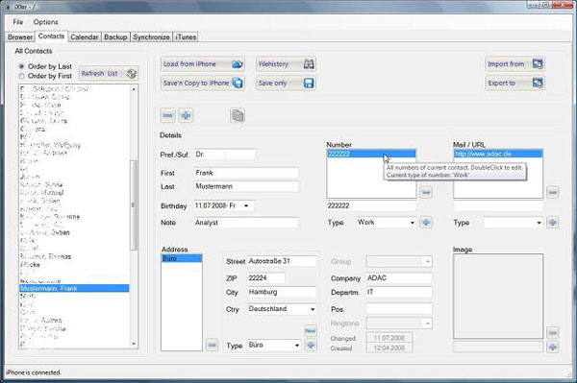Refresh the contacts list

(108, 74)
